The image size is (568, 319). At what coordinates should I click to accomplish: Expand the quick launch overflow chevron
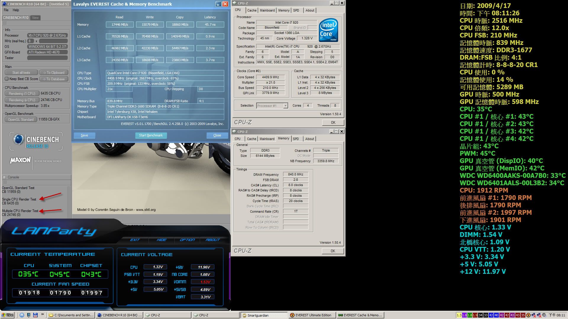coord(43,315)
